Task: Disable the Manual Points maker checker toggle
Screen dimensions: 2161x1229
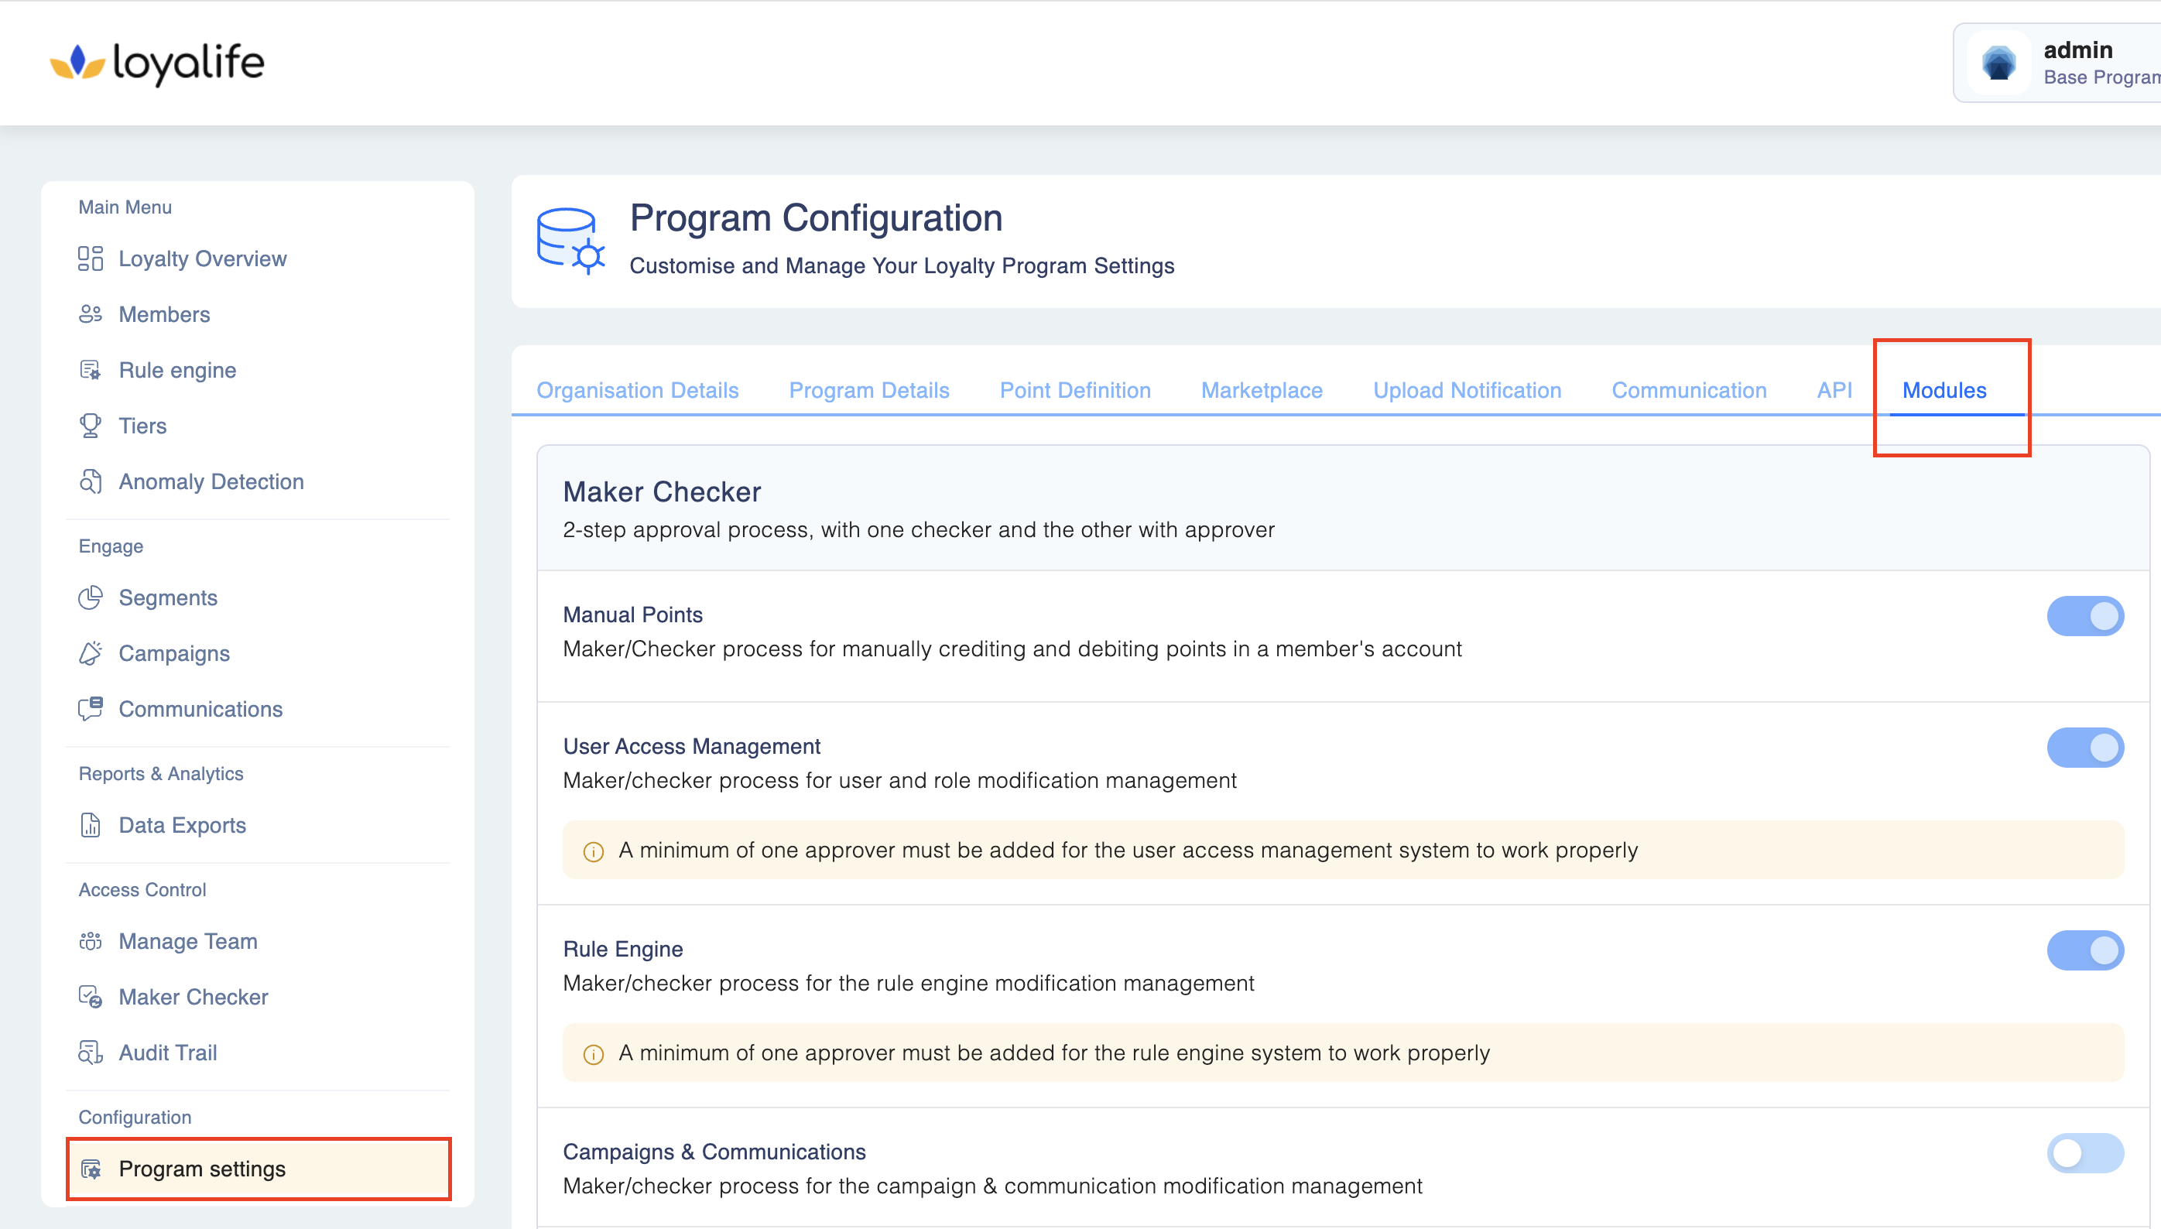Action: coord(2084,616)
